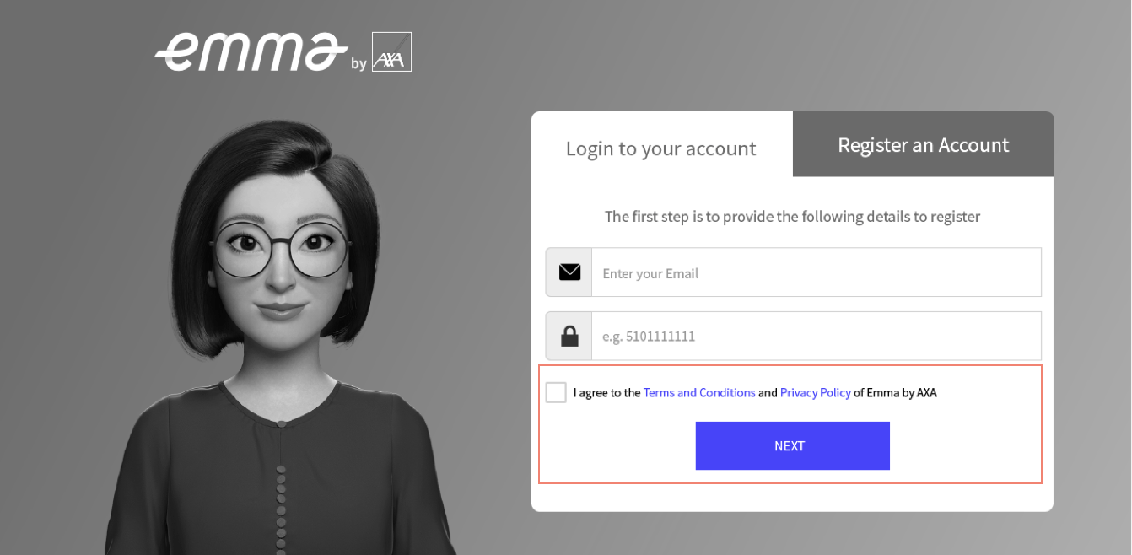
Task: Click the AXA logo box
Action: (391, 52)
